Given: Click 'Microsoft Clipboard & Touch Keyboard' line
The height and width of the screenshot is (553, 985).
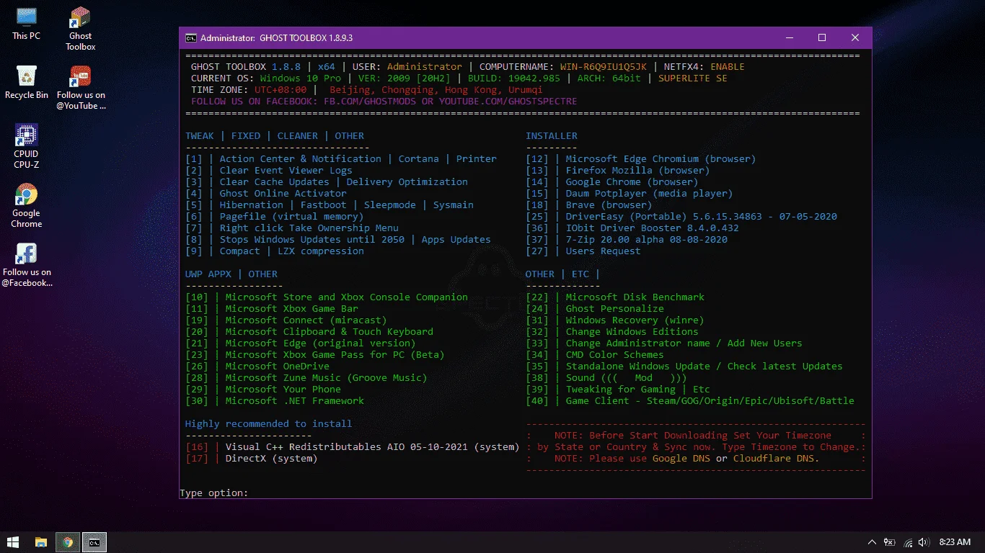Looking at the screenshot, I should click(330, 332).
